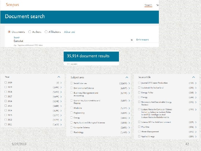This screenshot has height=151, width=201.
Task: Check the Social Sciences checkbox
Action: [71, 83]
